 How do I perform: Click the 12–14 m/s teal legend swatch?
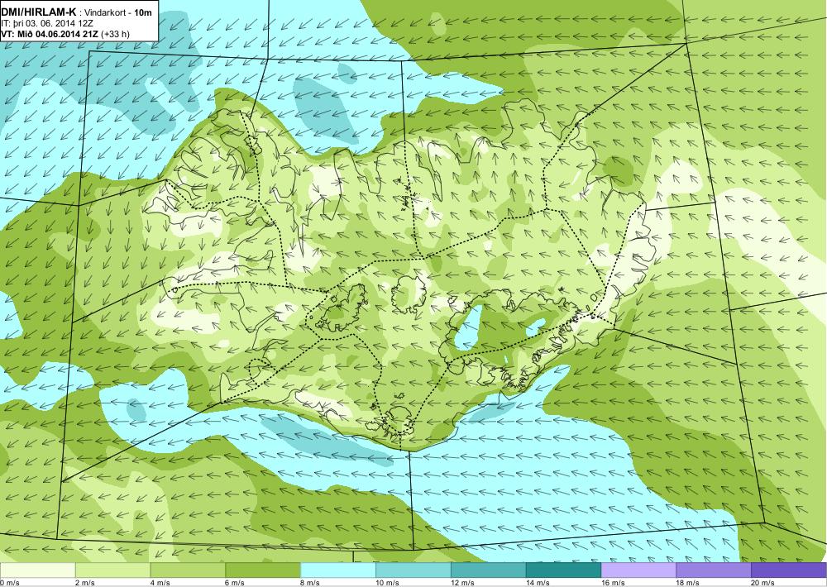point(489,570)
